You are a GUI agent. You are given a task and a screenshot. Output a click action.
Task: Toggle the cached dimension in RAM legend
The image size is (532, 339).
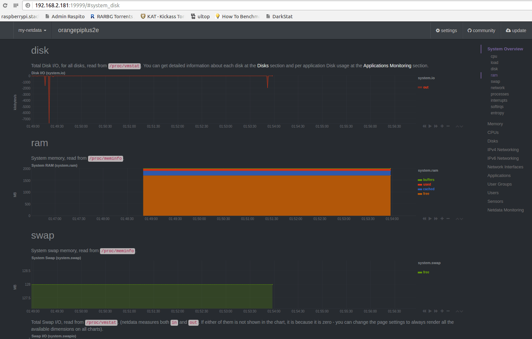click(x=428, y=189)
